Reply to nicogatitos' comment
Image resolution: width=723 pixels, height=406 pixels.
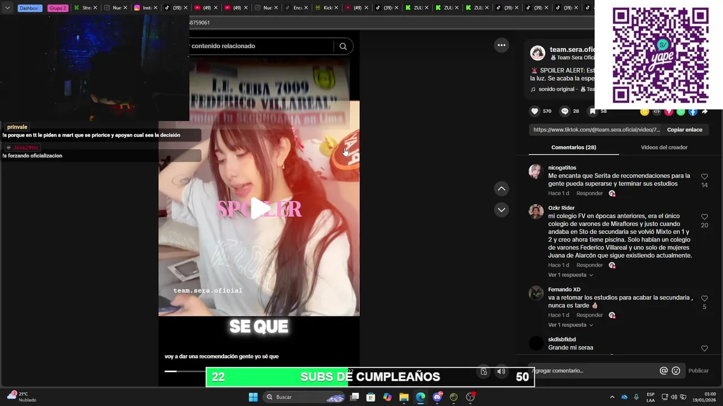(x=590, y=193)
